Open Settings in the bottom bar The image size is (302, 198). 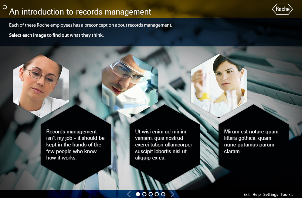[270, 194]
